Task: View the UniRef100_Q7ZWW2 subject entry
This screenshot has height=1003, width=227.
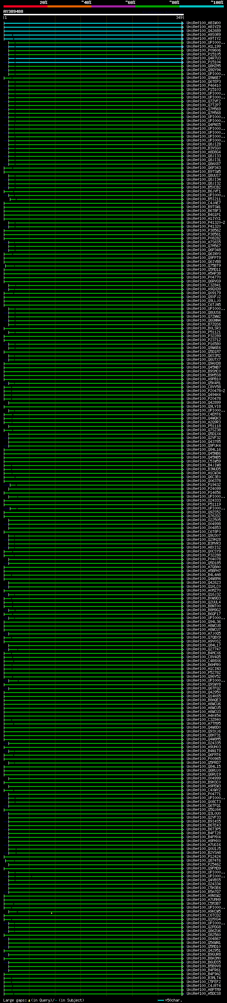Action: click(203, 317)
